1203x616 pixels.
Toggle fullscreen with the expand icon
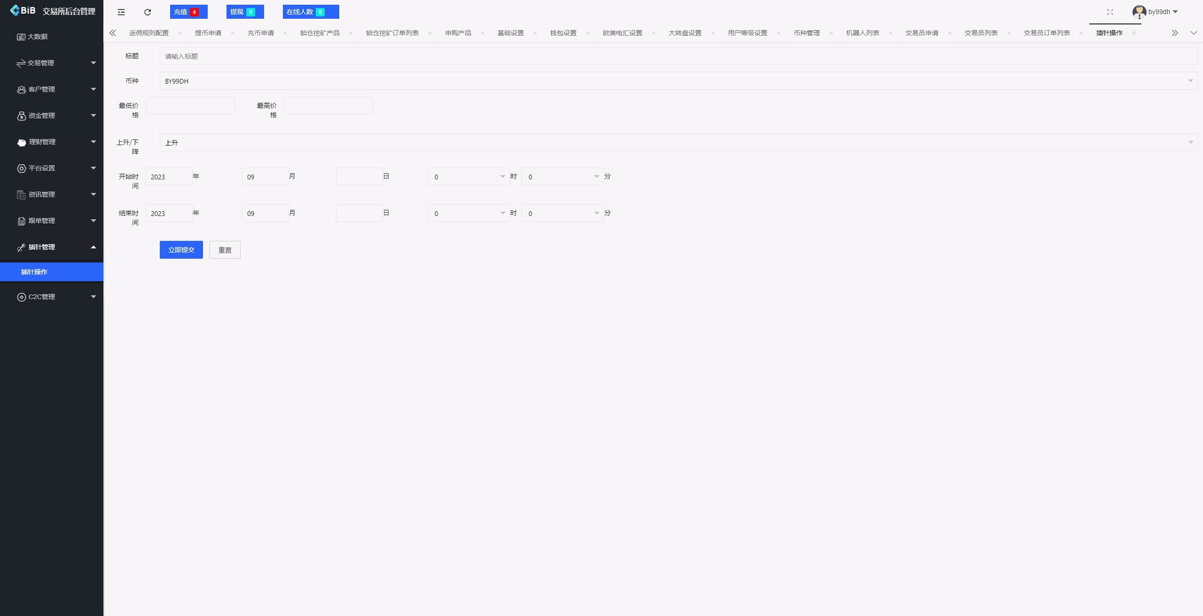[1110, 12]
